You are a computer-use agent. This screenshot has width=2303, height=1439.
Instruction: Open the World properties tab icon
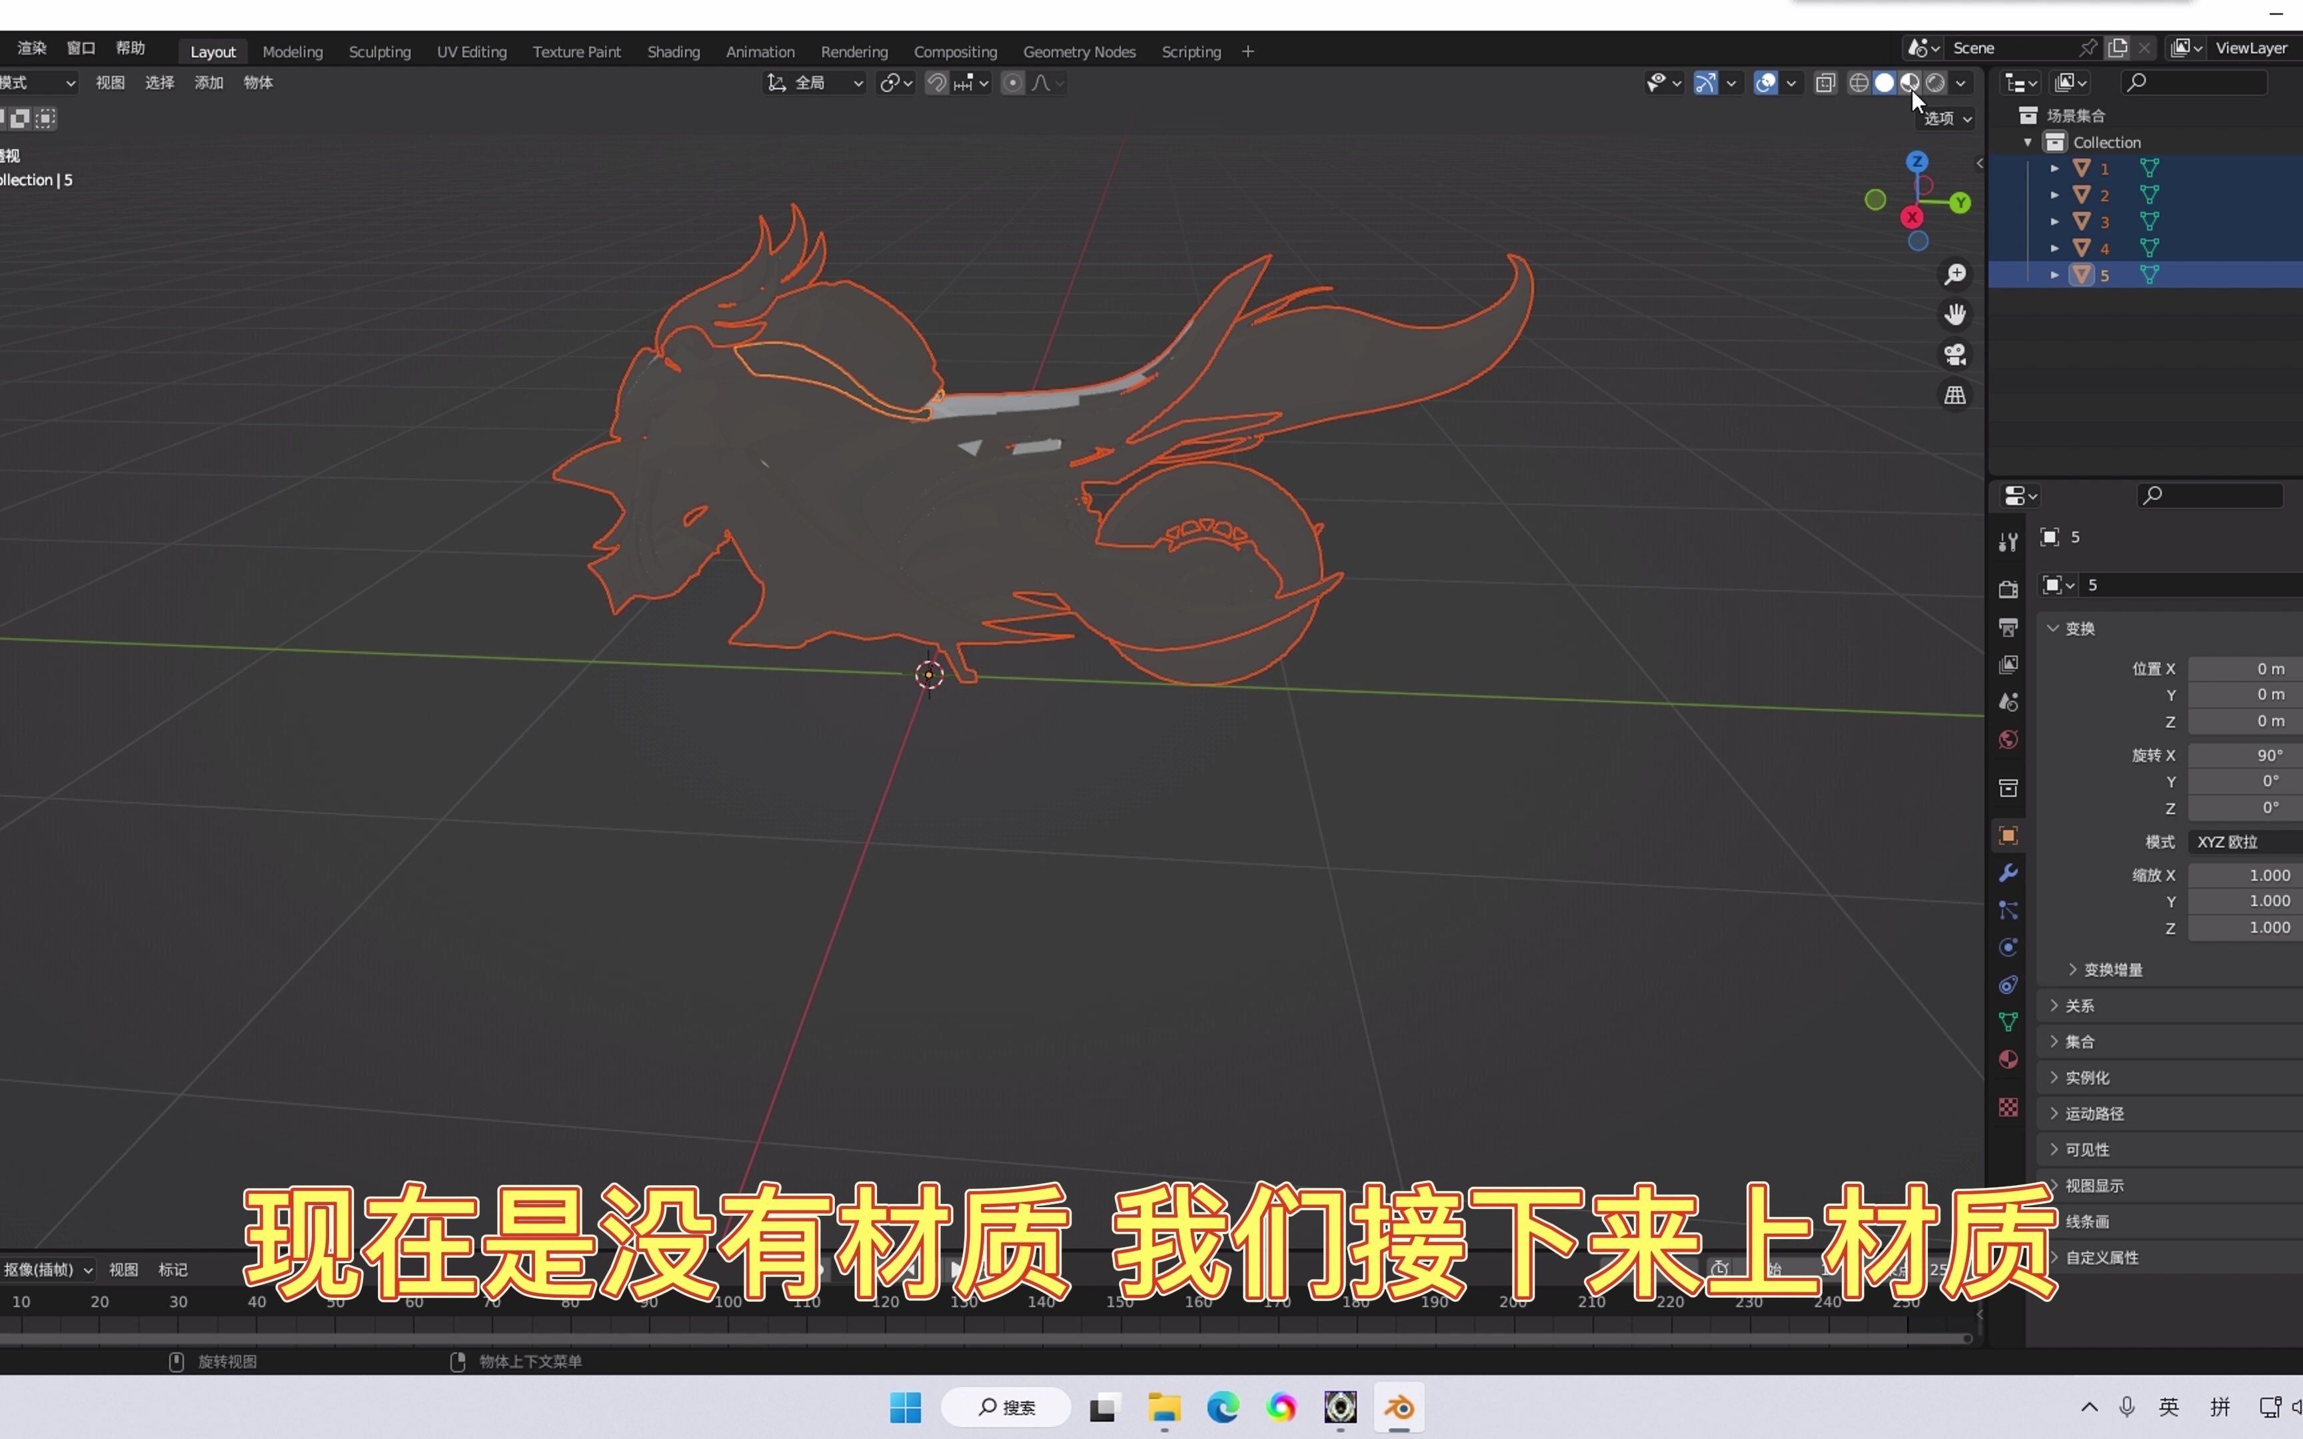[2008, 739]
